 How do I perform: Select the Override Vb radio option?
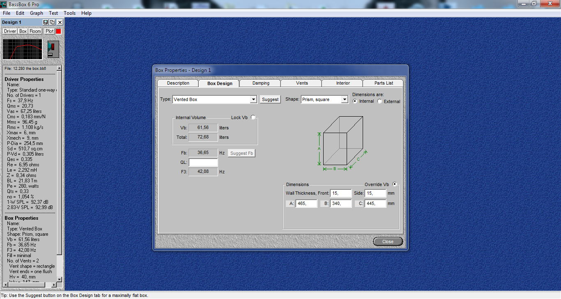(x=395, y=184)
